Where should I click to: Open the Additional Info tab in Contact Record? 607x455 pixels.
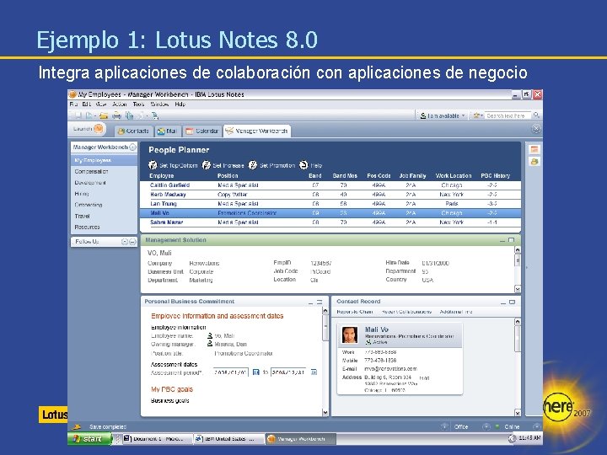tap(455, 312)
